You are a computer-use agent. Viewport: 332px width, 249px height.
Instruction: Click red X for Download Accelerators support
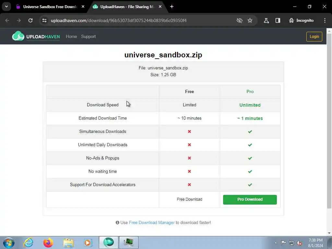189,184
